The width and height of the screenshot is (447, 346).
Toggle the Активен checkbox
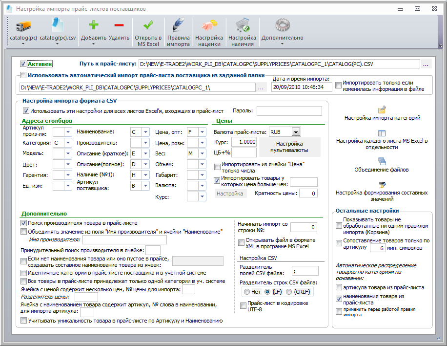[x=23, y=64]
